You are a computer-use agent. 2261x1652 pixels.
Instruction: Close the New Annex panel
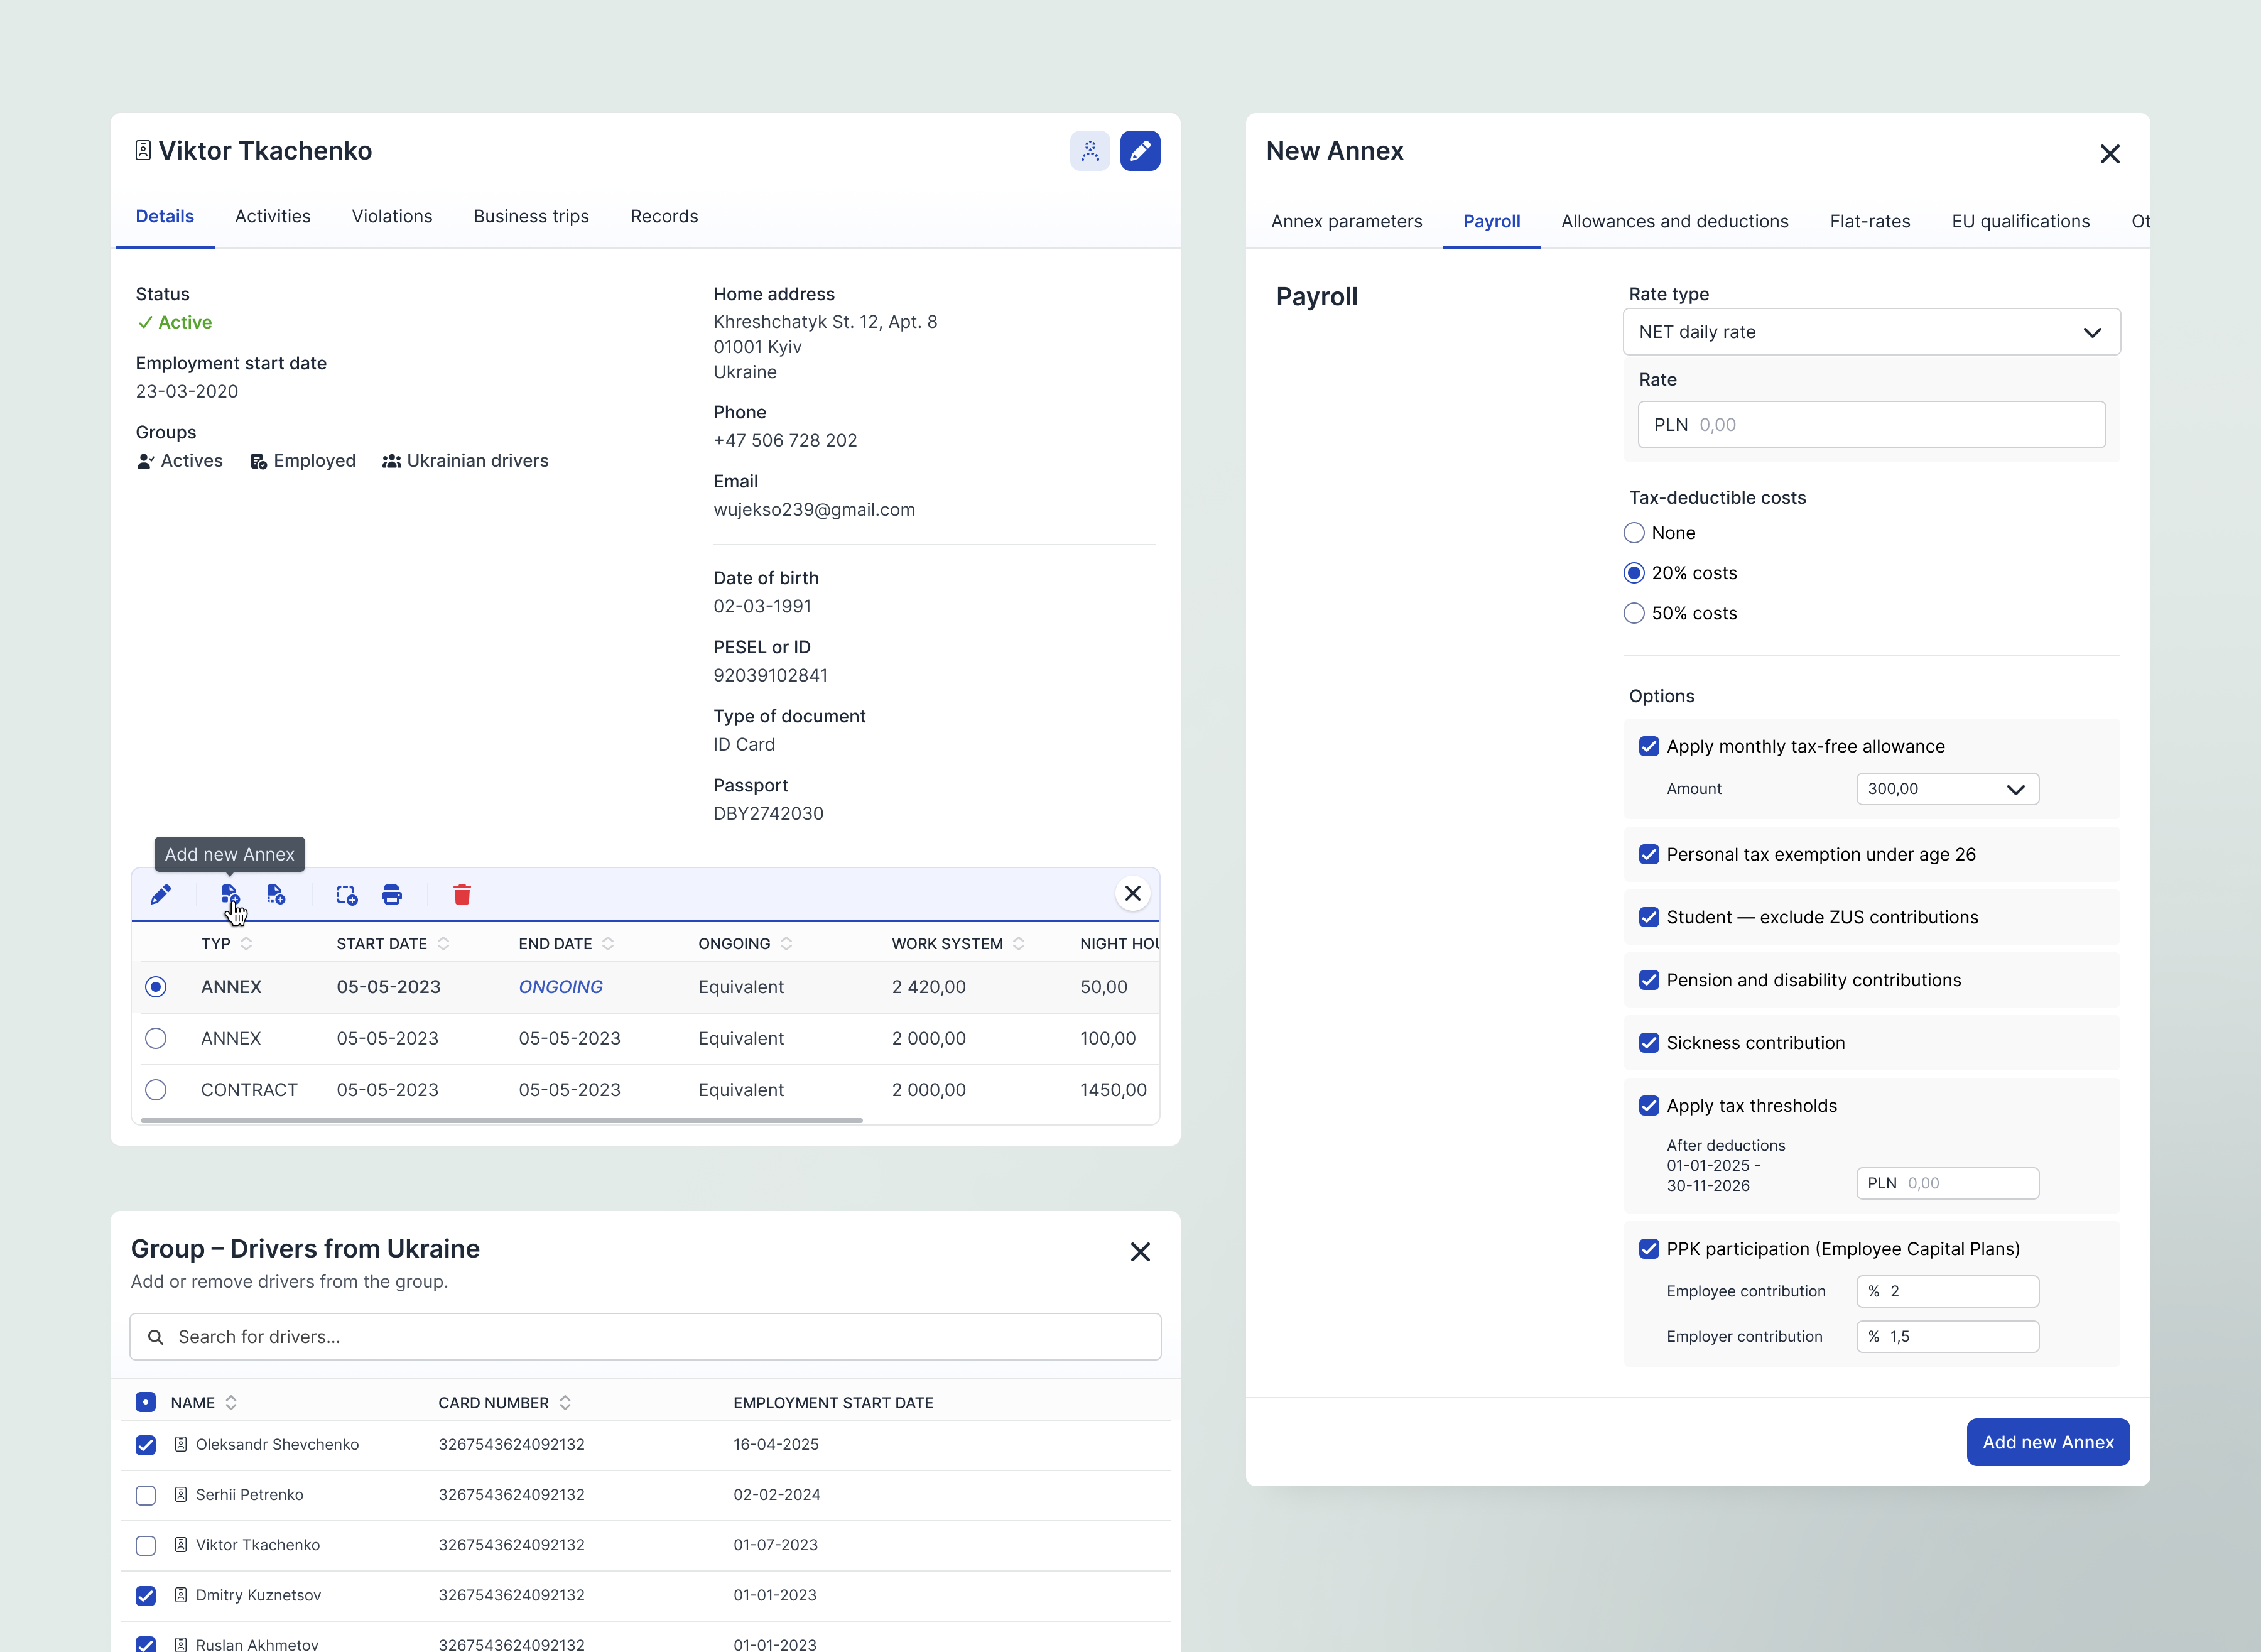tap(2110, 154)
